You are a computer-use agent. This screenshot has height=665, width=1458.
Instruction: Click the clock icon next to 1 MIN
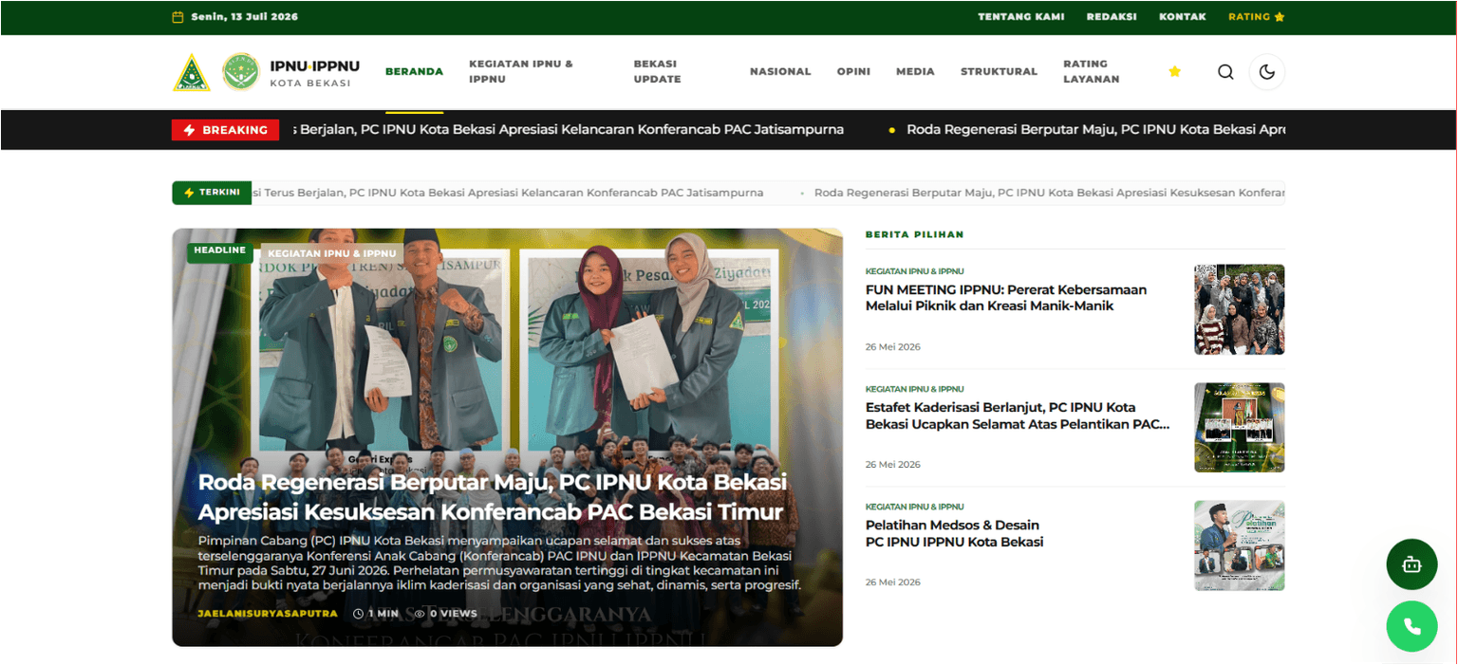(x=358, y=614)
